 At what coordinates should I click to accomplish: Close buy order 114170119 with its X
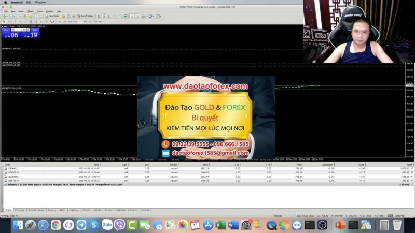[x=412, y=180]
